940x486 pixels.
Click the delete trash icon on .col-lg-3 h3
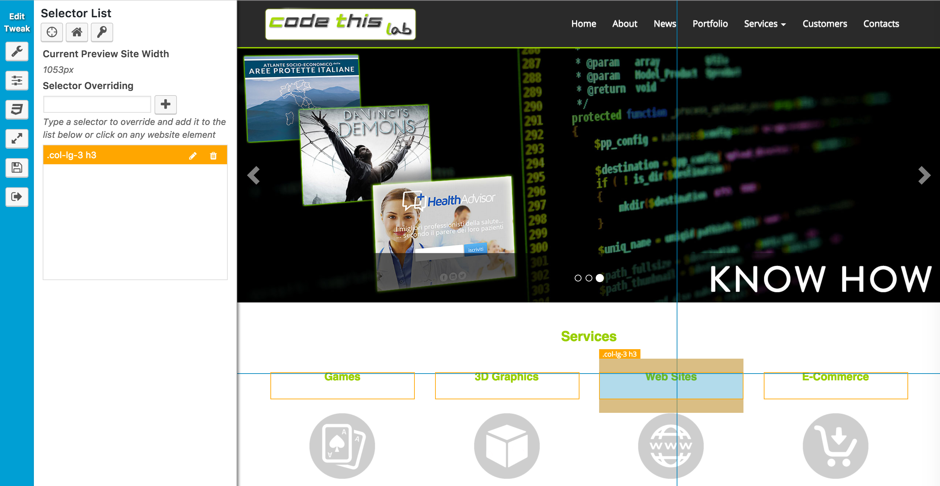213,155
